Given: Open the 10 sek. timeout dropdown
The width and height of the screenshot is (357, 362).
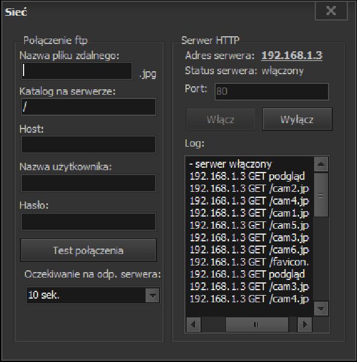Looking at the screenshot, I should tap(93, 295).
